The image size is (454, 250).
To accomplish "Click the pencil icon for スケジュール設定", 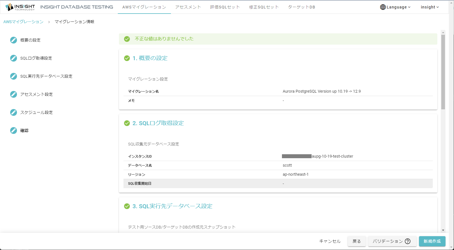I will (x=14, y=112).
